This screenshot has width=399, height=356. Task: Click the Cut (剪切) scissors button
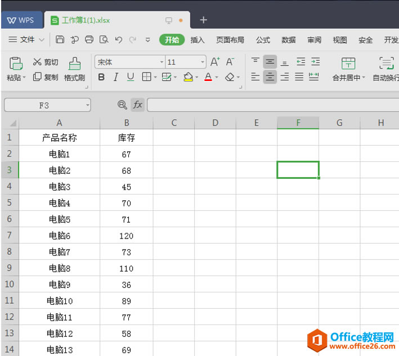click(46, 62)
